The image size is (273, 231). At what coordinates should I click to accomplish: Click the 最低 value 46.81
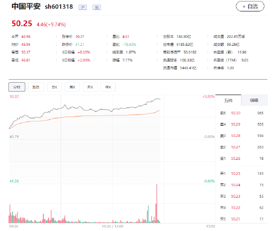click(26, 60)
